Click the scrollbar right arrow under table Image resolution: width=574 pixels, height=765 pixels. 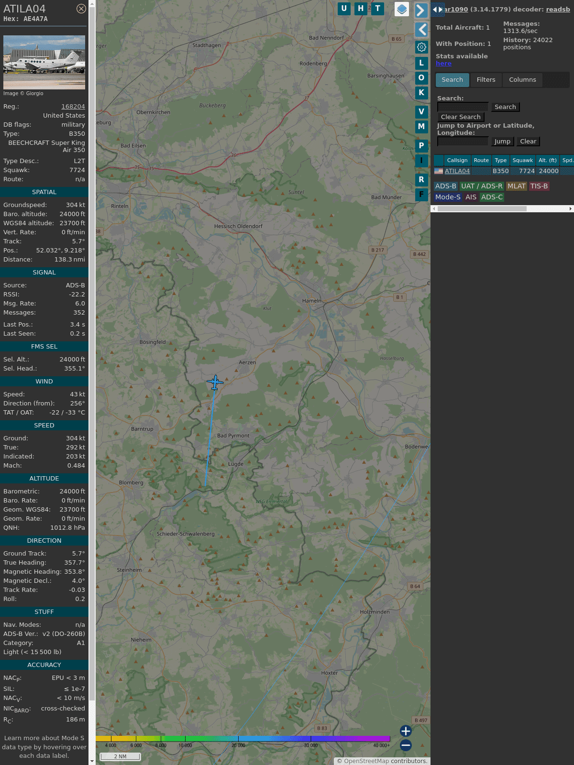pos(571,208)
